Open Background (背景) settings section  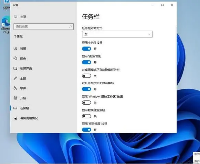tap(23, 48)
